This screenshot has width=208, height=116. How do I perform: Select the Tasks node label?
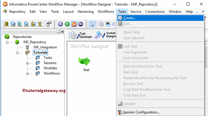(x=48, y=58)
